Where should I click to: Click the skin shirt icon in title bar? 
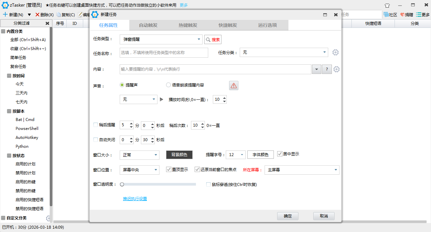click(x=387, y=5)
